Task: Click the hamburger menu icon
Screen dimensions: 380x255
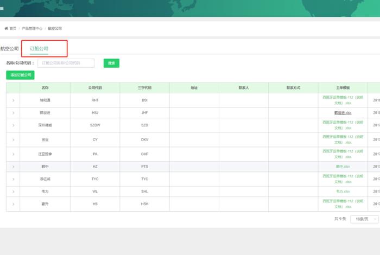Action: click(x=2, y=9)
